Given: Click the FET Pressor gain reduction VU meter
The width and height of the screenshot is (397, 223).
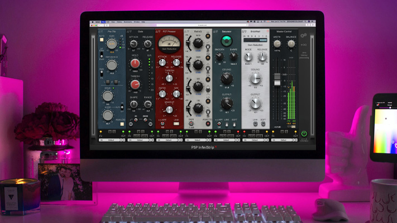Looking at the screenshot, I should (170, 42).
